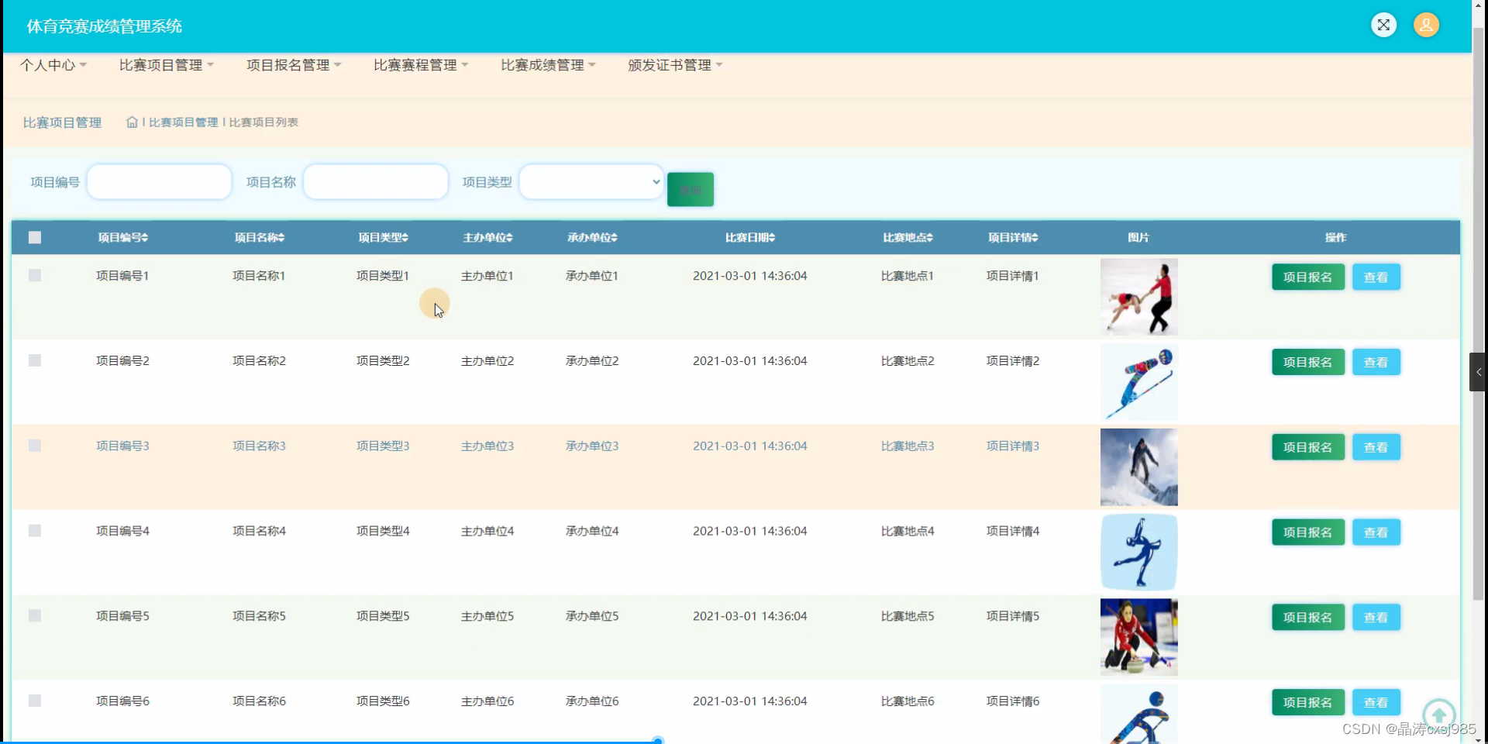Click 查看 for 项目编号1
The height and width of the screenshot is (744, 1488).
coord(1376,277)
